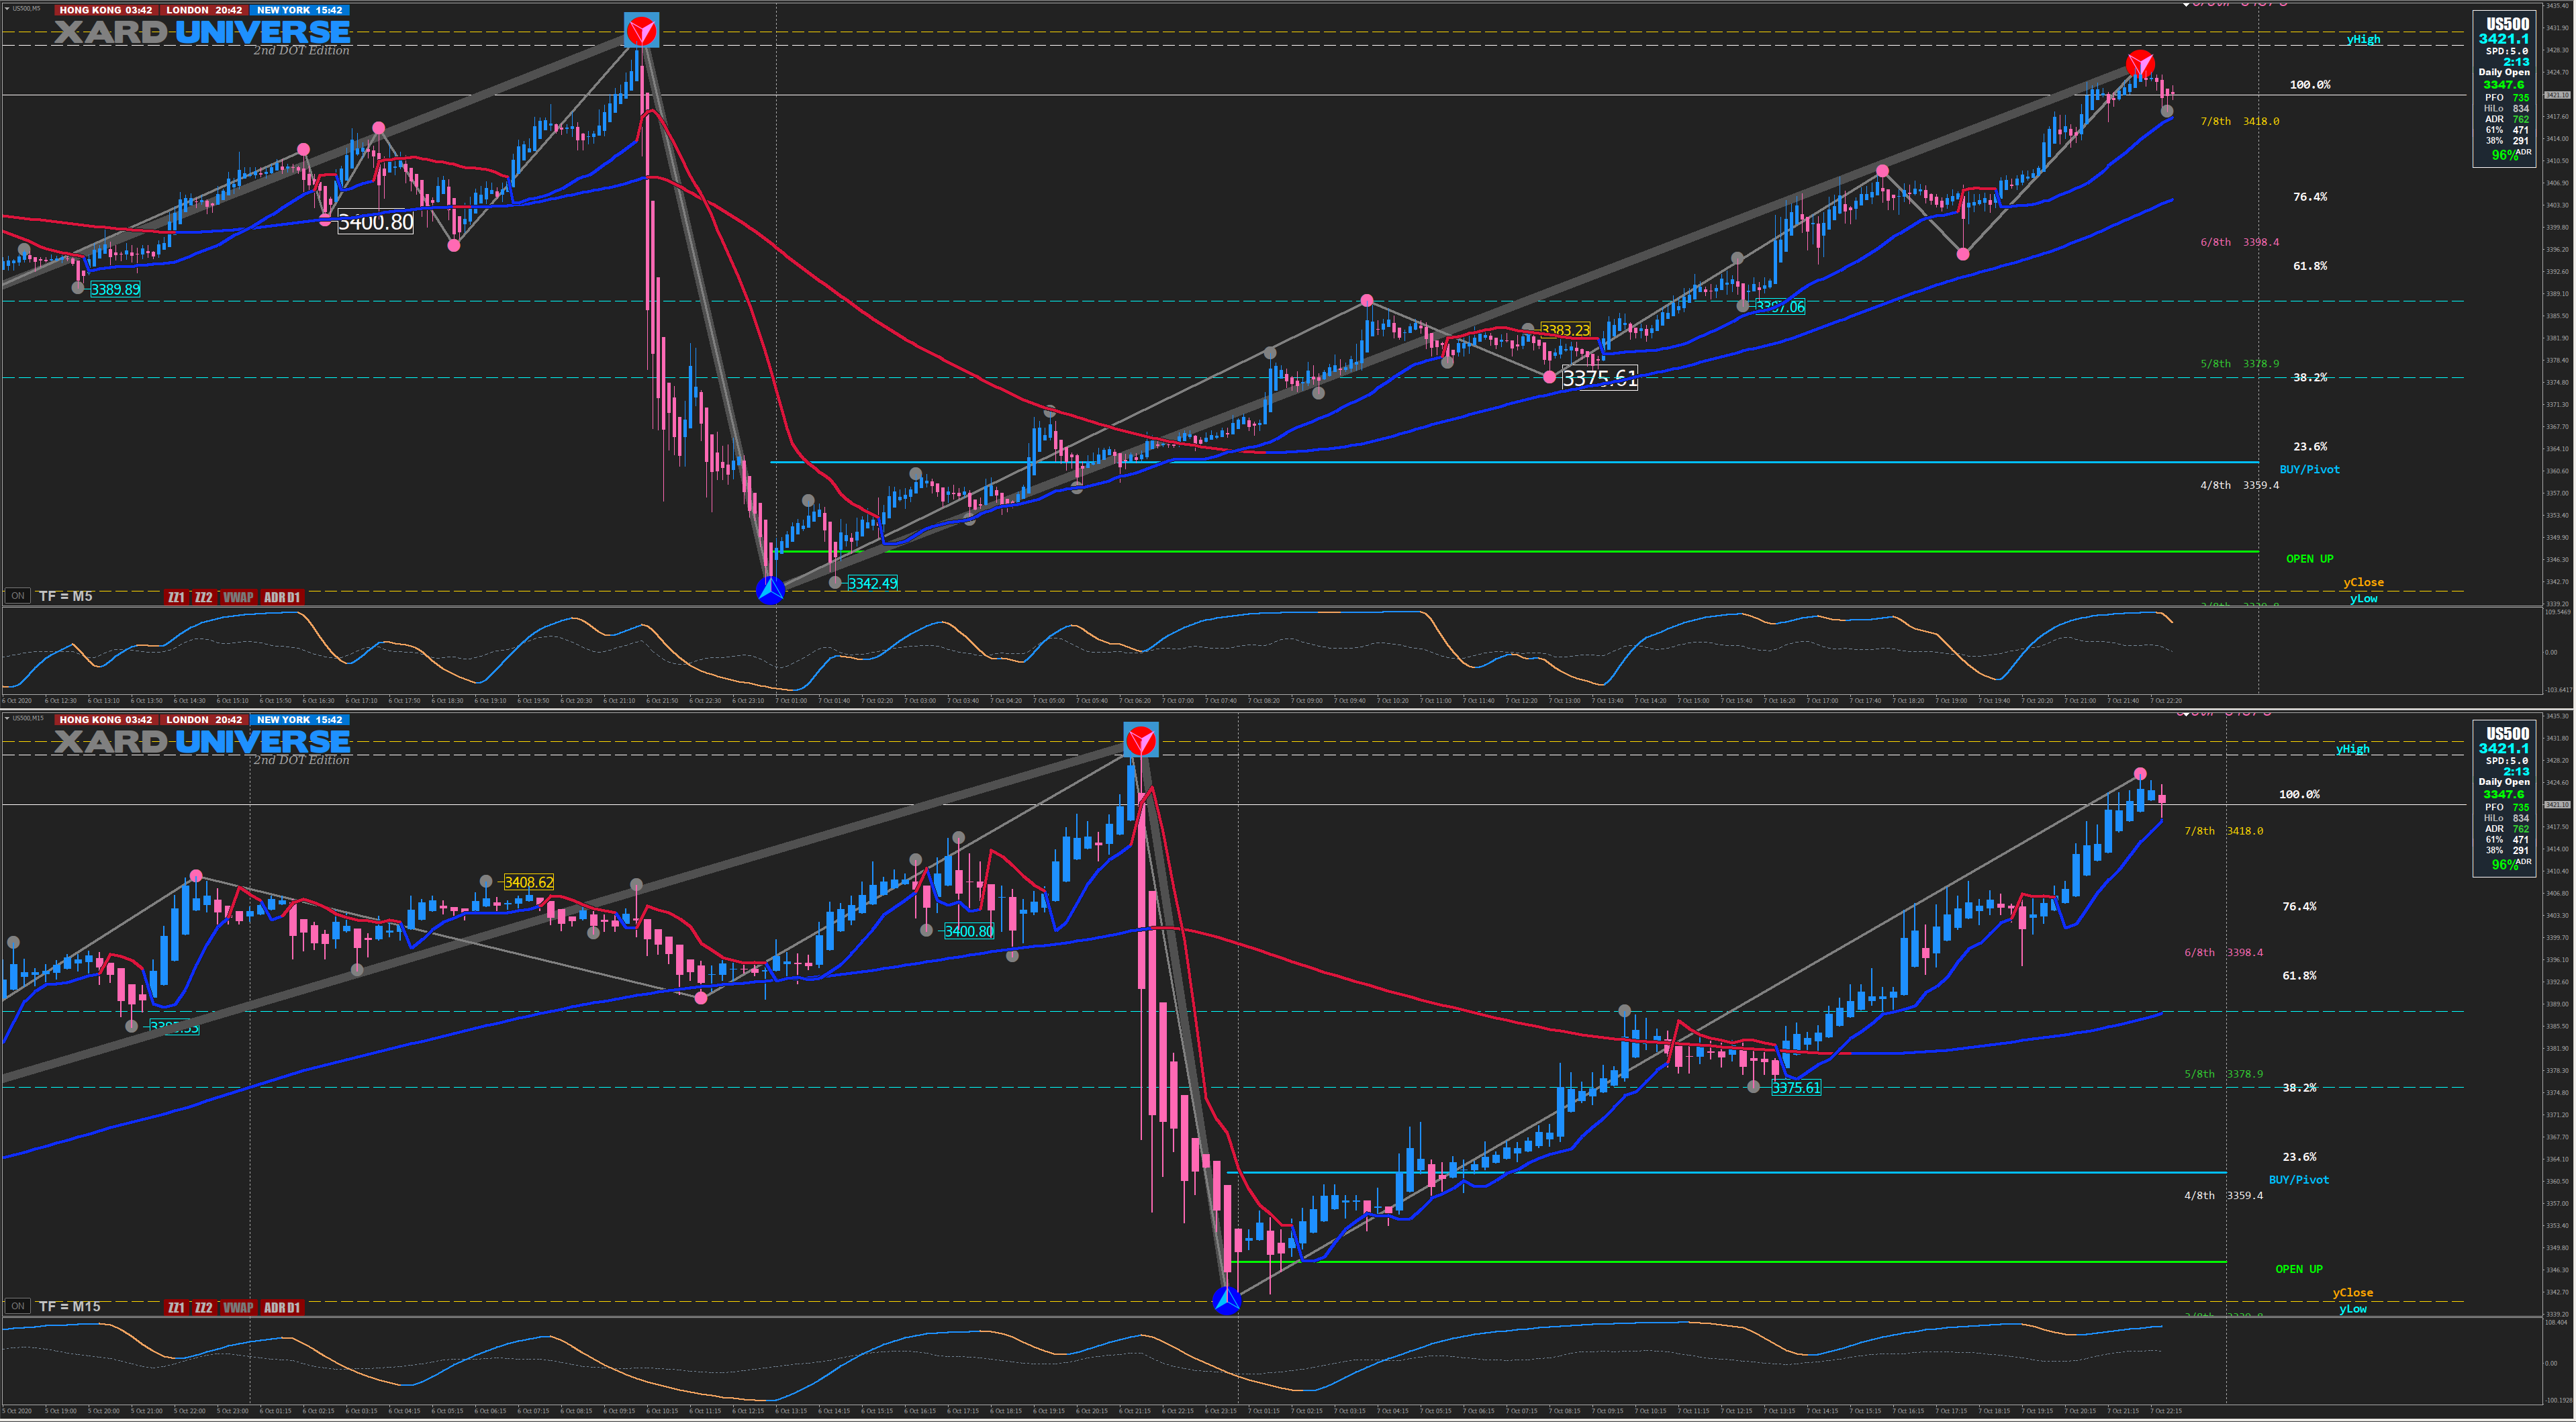Toggle ZZ1 zigzag on the M5 chart
The image size is (2576, 1422).
click(176, 597)
